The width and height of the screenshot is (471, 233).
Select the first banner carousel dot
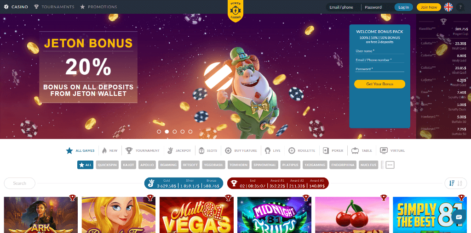159,132
